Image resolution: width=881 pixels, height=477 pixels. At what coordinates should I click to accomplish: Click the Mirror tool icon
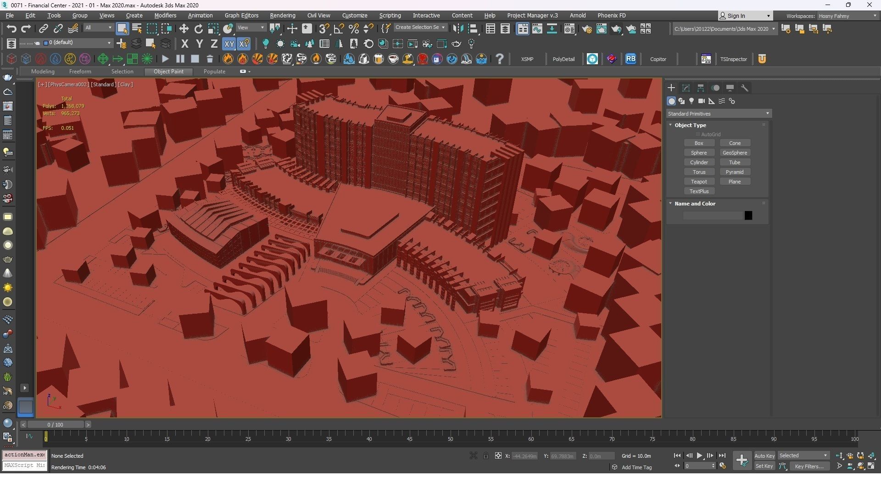(x=458, y=28)
